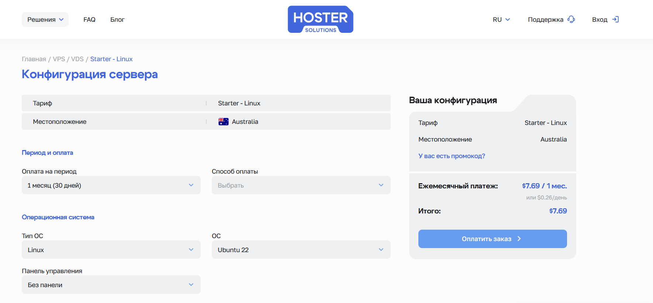The image size is (653, 303).
Task: Click the Hoster Solutions logo
Action: (x=320, y=20)
